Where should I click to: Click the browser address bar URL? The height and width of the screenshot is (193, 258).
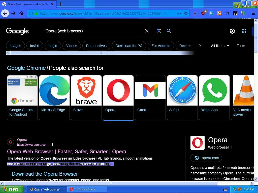click(103, 14)
